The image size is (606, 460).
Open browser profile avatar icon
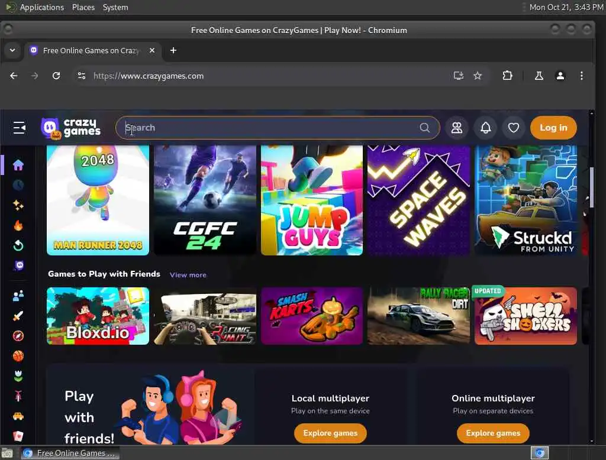coord(560,76)
